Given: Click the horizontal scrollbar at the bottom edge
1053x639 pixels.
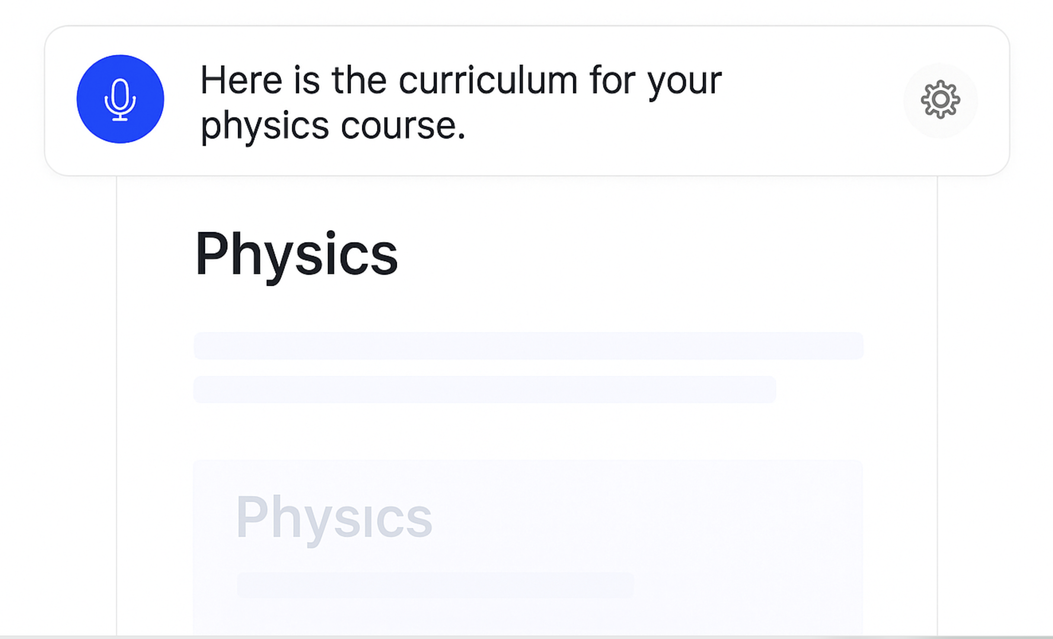Looking at the screenshot, I should point(526,637).
